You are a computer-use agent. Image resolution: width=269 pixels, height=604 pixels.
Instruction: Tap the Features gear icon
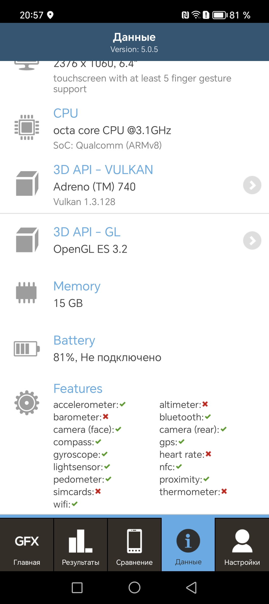(x=27, y=403)
